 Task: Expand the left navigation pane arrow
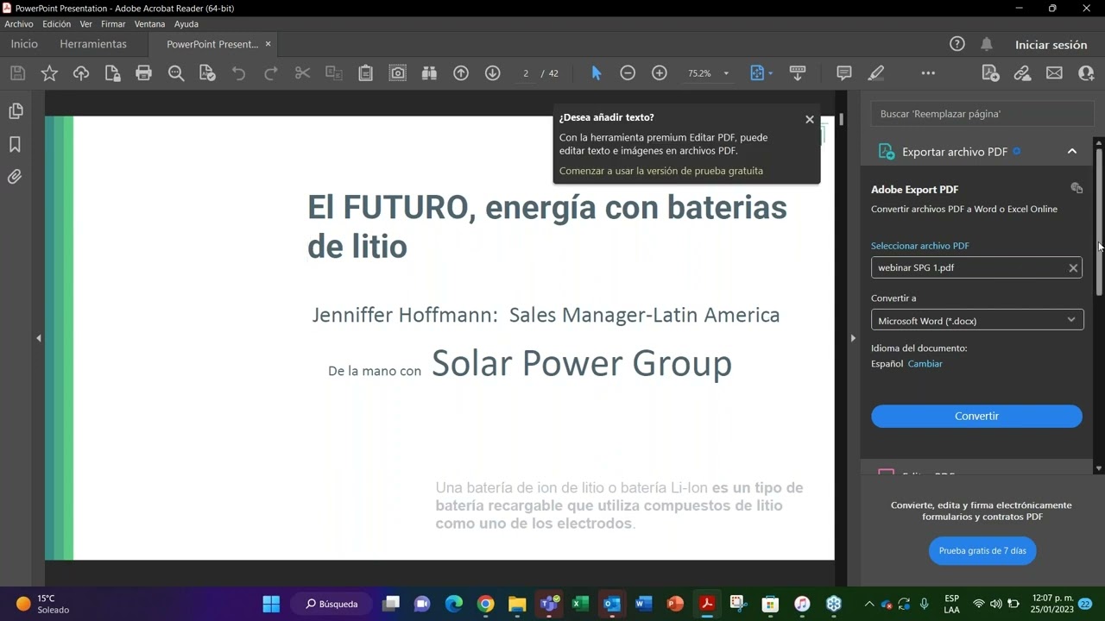38,338
